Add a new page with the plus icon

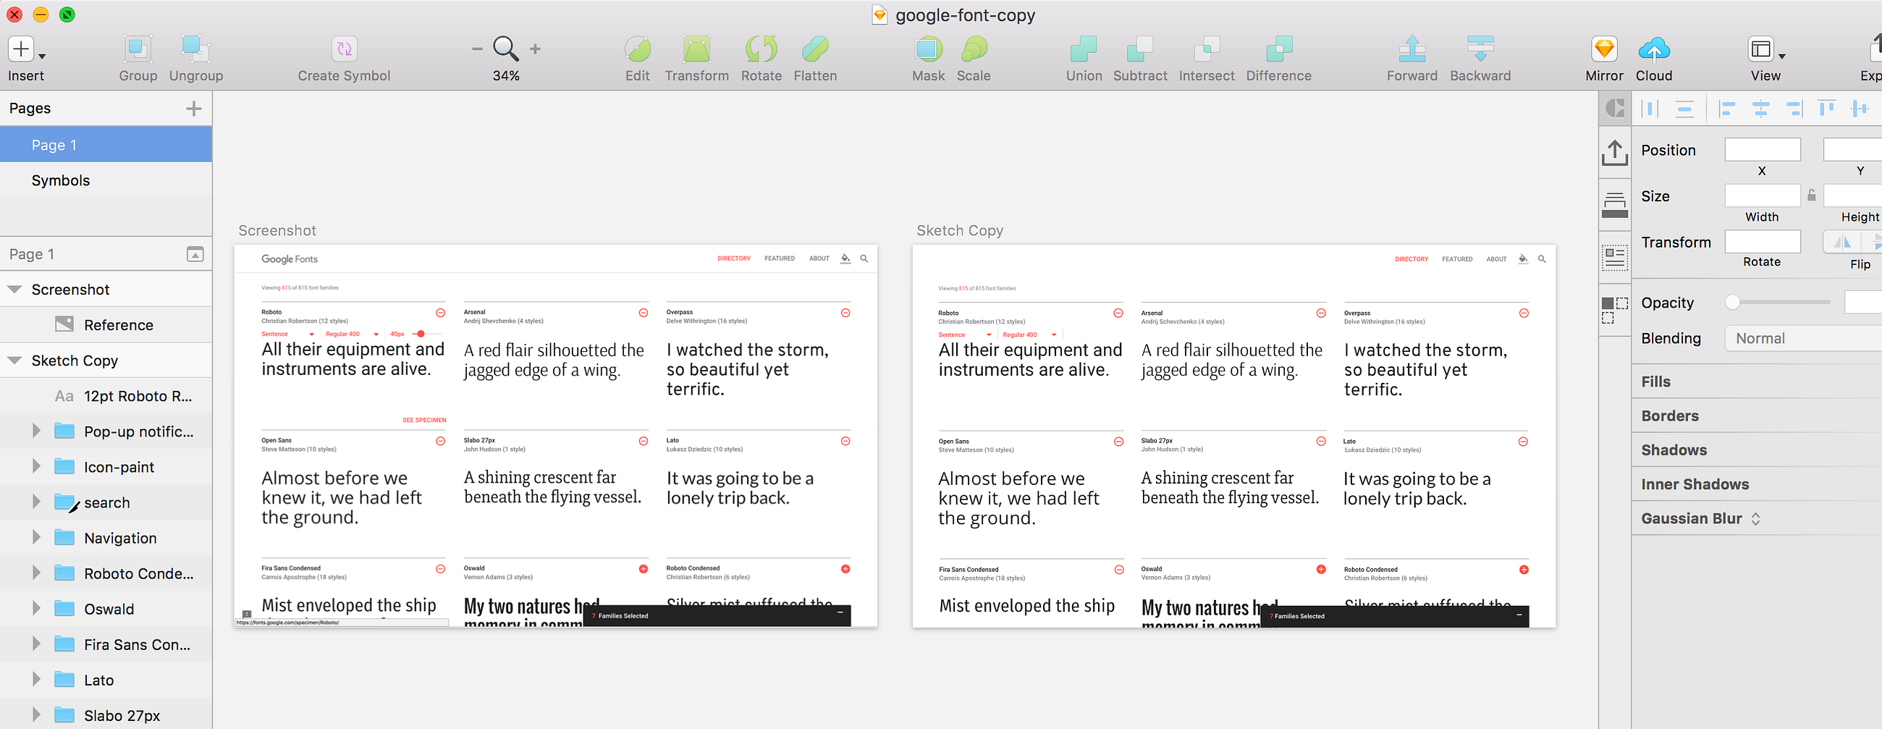pyautogui.click(x=193, y=109)
